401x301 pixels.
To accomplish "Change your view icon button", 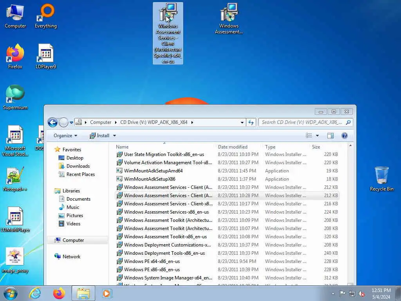I will tap(309, 136).
